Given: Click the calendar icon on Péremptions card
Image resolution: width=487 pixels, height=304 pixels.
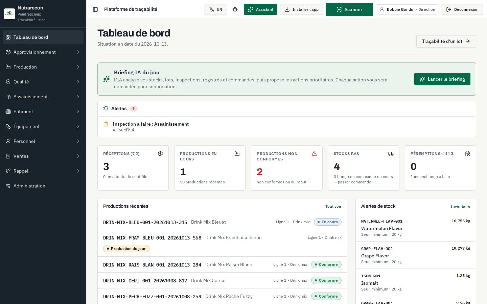Looking at the screenshot, I should click(468, 154).
